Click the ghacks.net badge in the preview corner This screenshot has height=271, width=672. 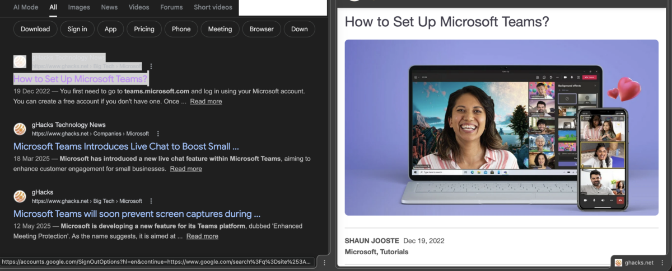point(634,263)
